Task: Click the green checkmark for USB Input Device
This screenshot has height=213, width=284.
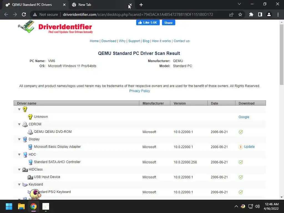Action: point(241,177)
